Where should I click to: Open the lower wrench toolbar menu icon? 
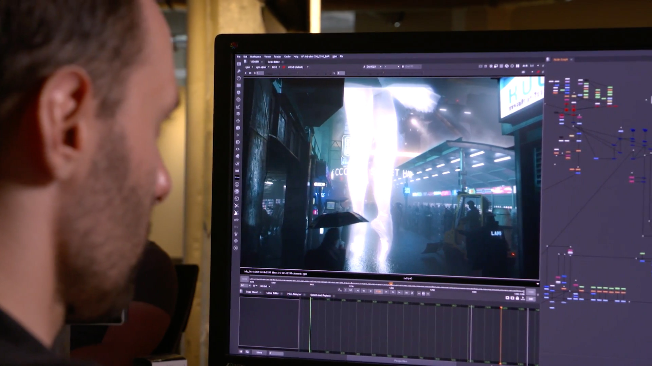coord(236,234)
